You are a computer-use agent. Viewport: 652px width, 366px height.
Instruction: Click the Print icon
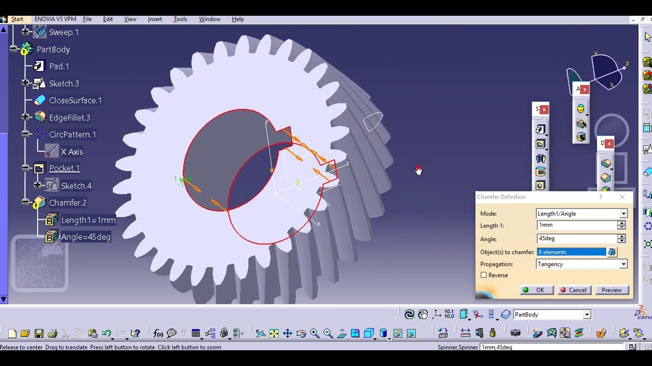pos(52,333)
